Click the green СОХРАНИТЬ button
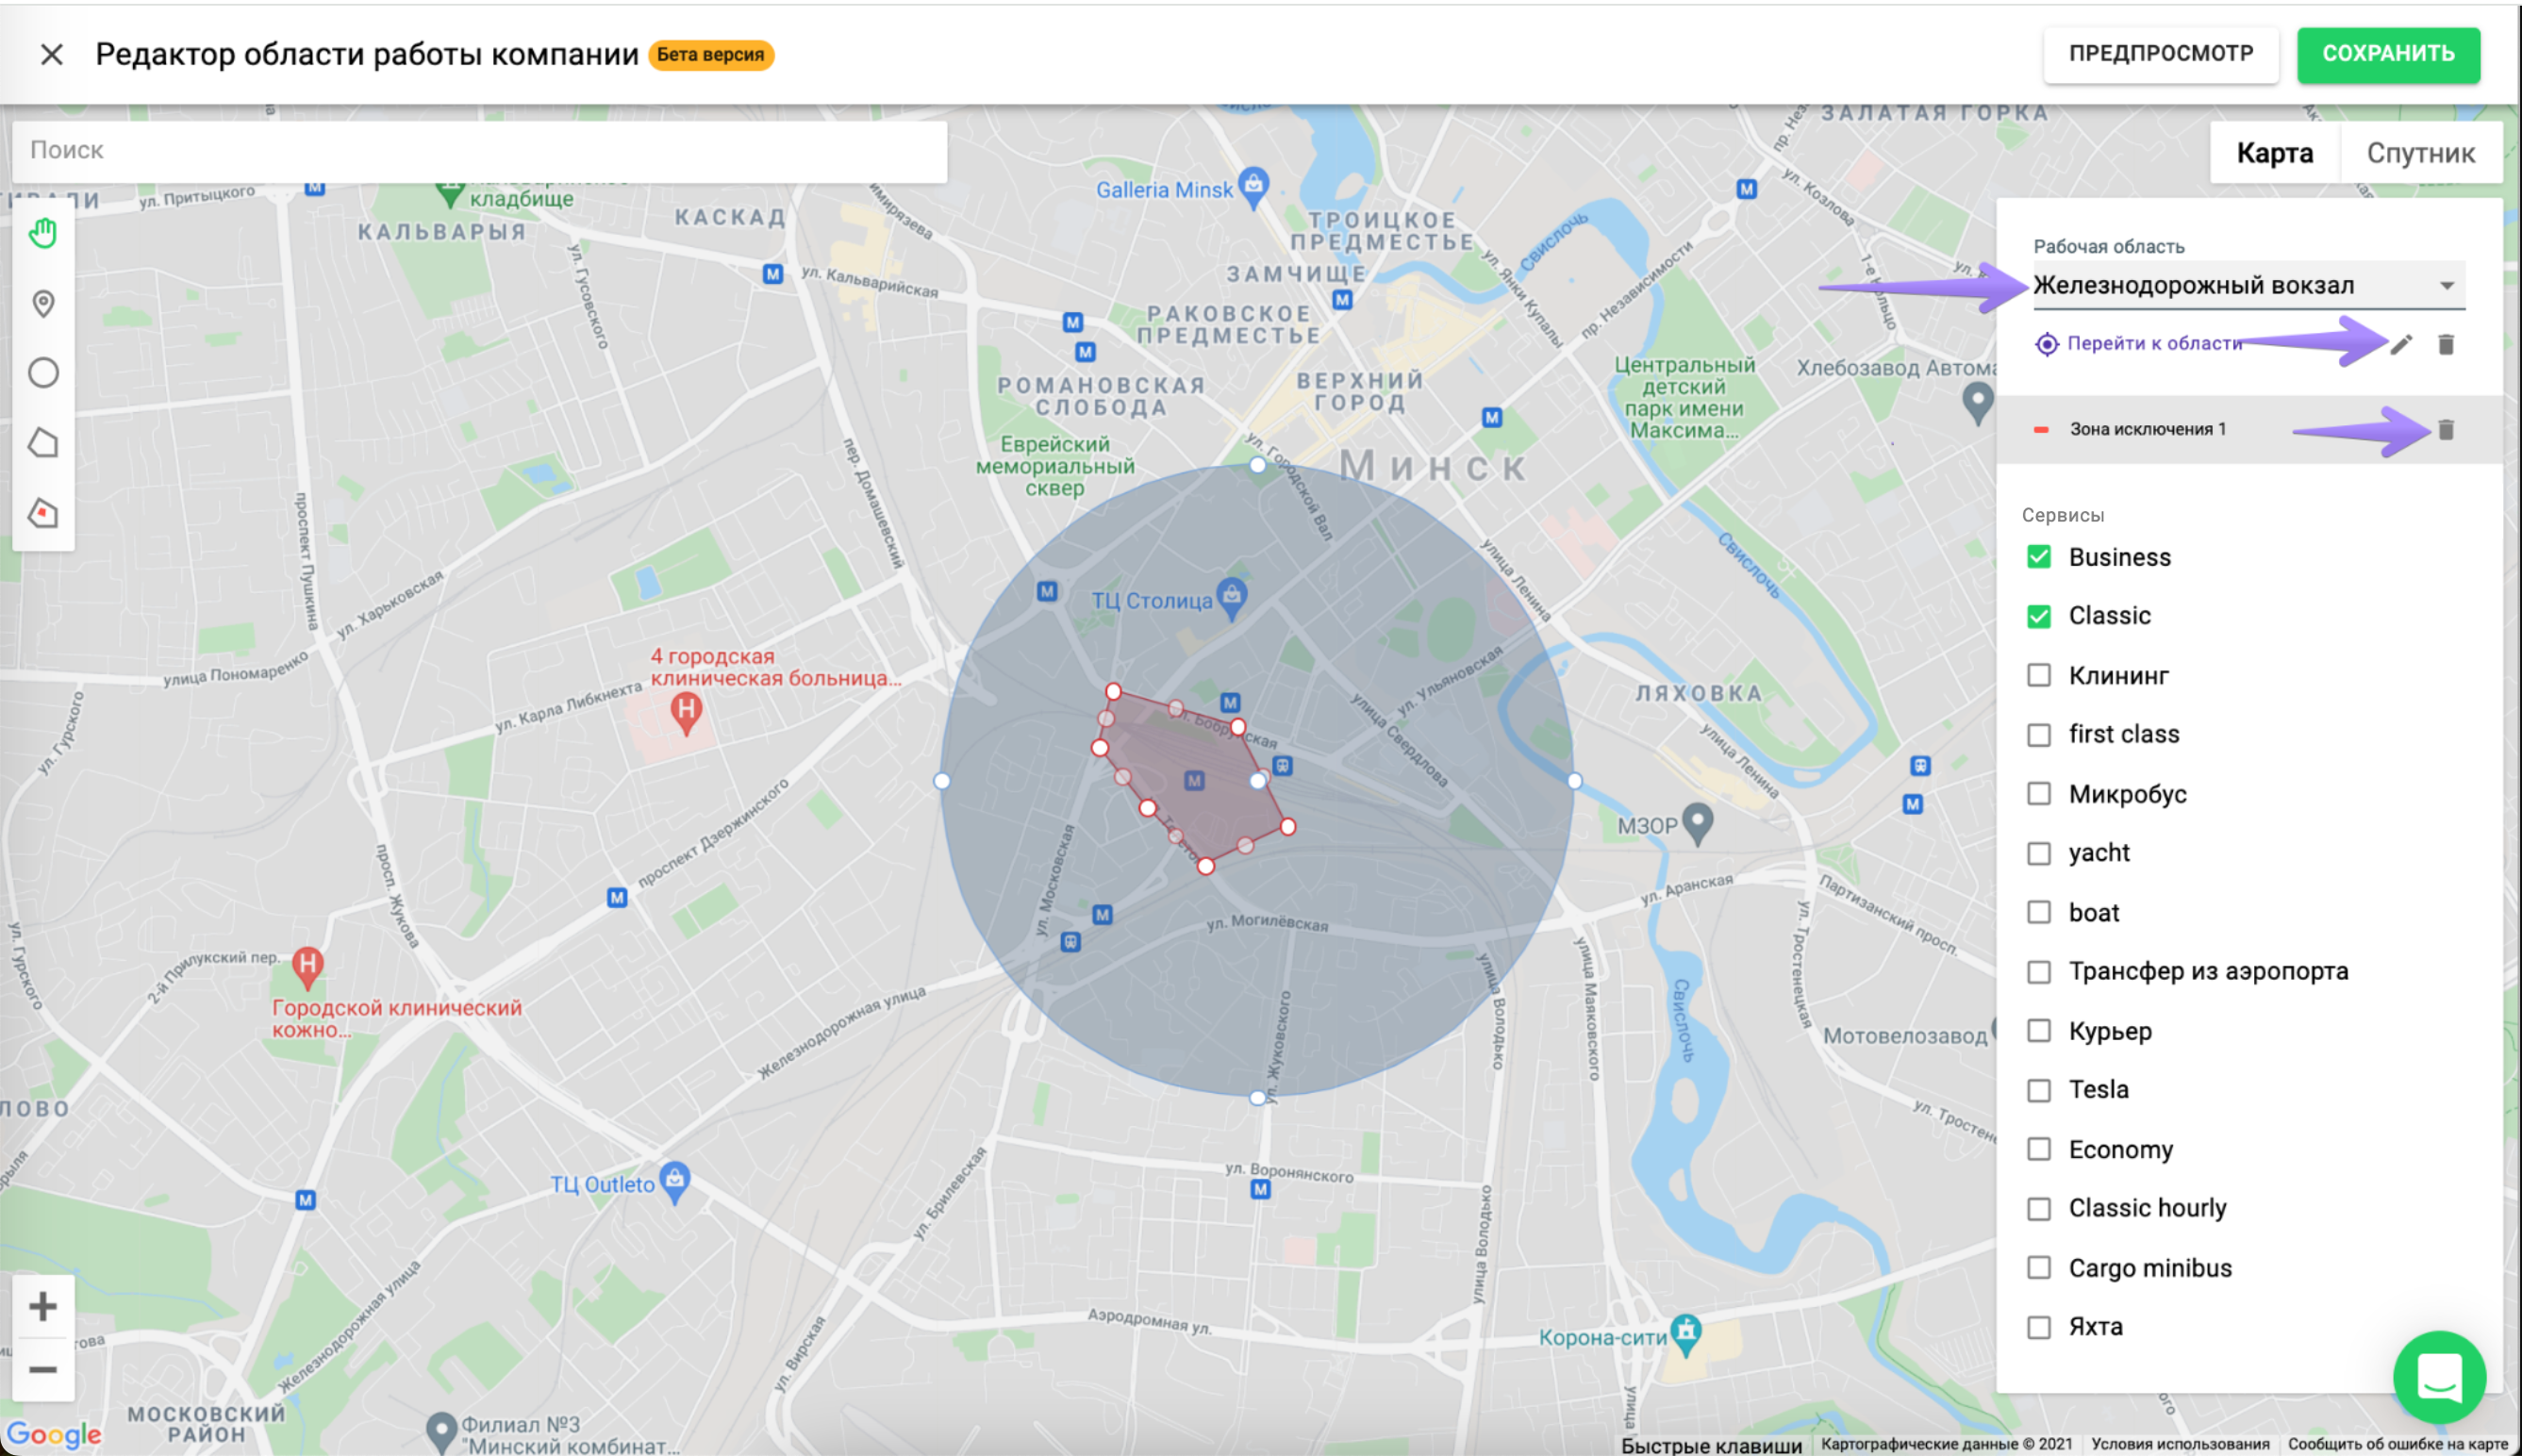The height and width of the screenshot is (1456, 2522). click(x=2387, y=54)
